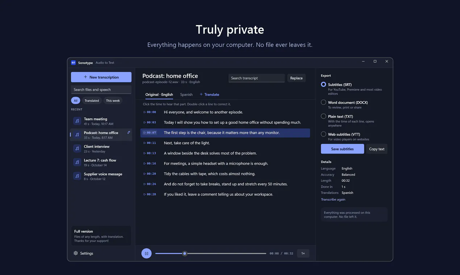Add a translation with the Translate tab
The width and height of the screenshot is (460, 275).
pyautogui.click(x=209, y=94)
